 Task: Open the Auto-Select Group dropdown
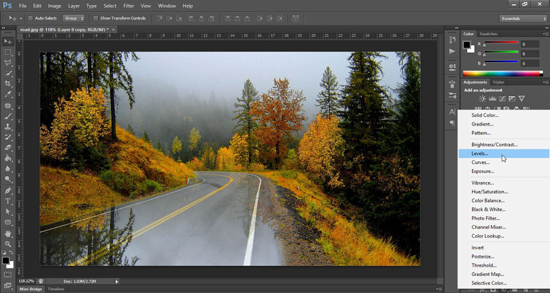(x=74, y=18)
